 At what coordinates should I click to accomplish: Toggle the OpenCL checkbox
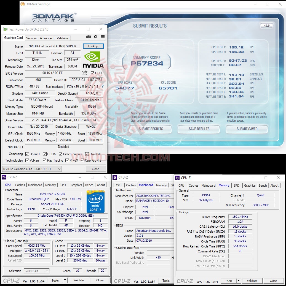(x=27, y=154)
